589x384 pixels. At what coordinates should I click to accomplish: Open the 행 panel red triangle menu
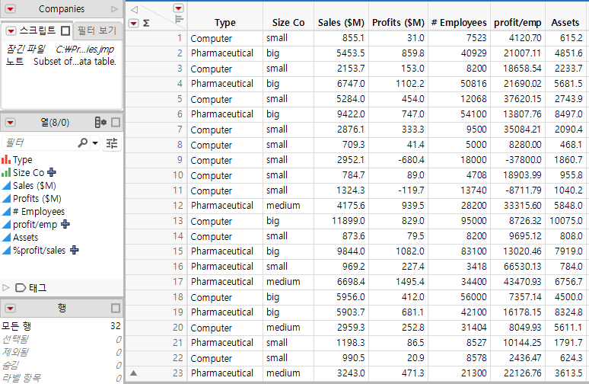point(10,309)
